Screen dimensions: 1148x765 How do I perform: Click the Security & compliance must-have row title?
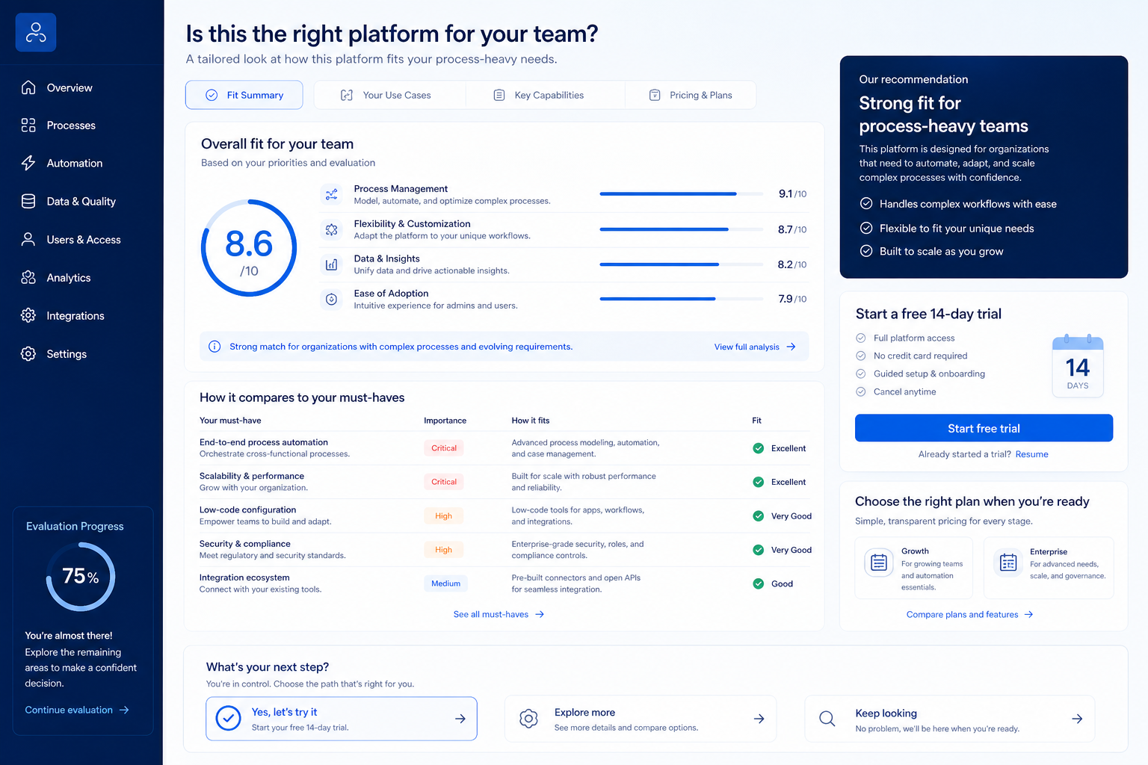click(x=245, y=544)
